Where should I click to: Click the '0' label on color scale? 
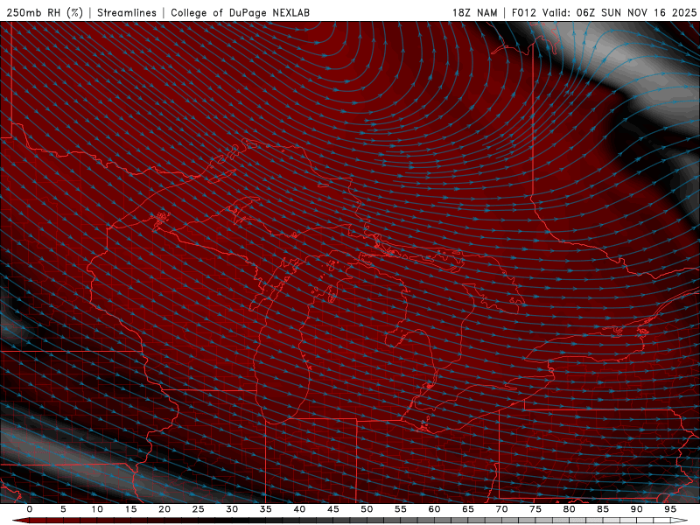[x=30, y=509]
